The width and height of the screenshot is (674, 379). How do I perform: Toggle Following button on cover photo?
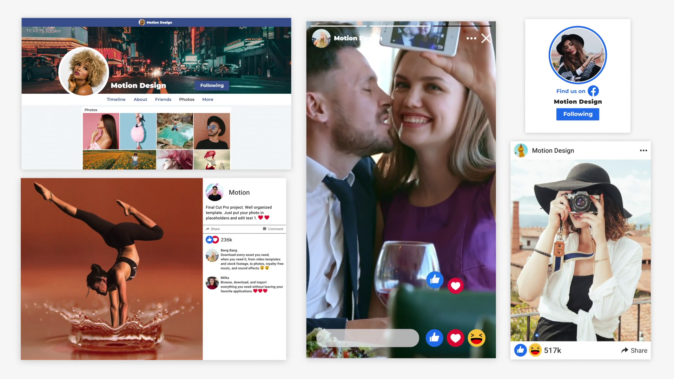tap(212, 85)
